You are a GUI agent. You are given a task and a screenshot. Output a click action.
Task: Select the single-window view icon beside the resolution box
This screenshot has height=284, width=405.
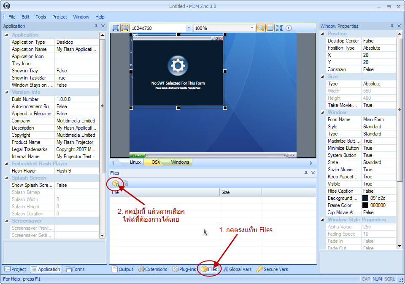[x=116, y=28]
